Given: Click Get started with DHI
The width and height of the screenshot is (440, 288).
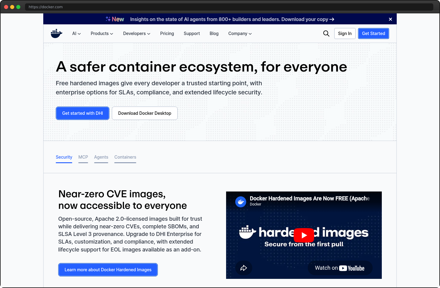Looking at the screenshot, I should coord(82,113).
